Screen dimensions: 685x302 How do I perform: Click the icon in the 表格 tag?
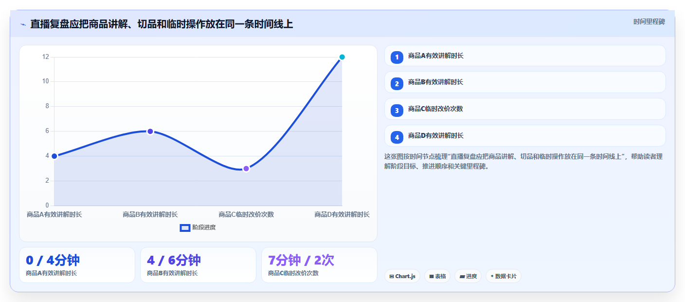(x=432, y=276)
